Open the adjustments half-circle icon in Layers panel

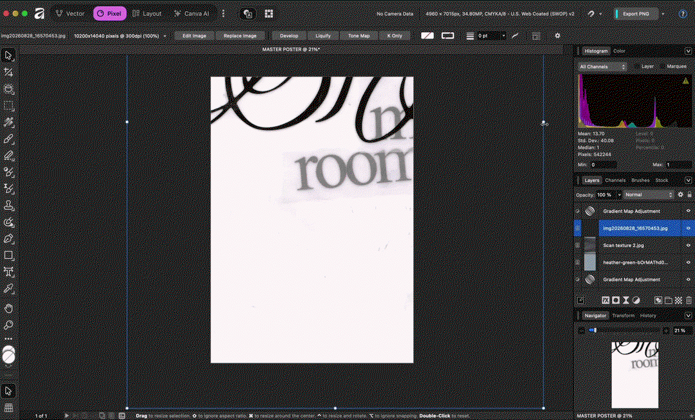(636, 300)
